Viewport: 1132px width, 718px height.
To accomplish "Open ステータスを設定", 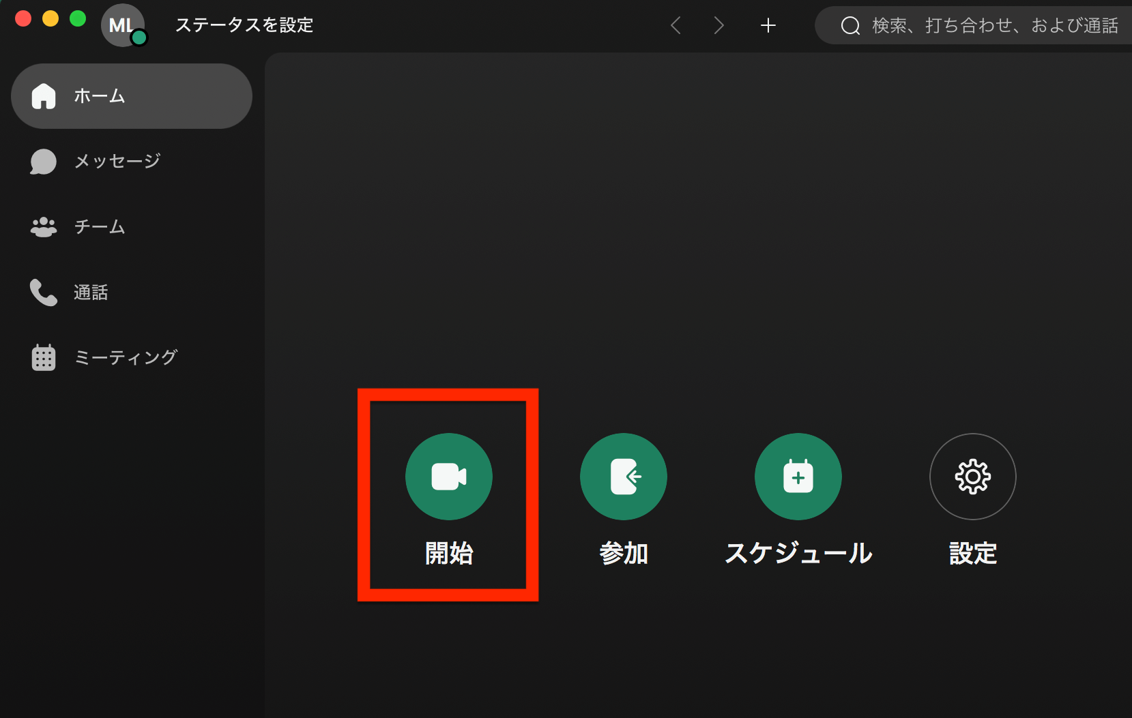I will (244, 25).
